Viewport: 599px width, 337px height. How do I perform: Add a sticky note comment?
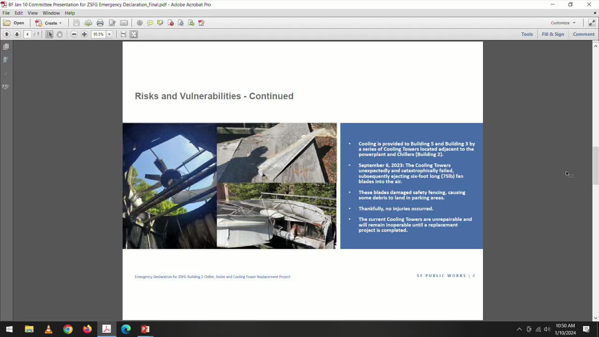(x=150, y=22)
